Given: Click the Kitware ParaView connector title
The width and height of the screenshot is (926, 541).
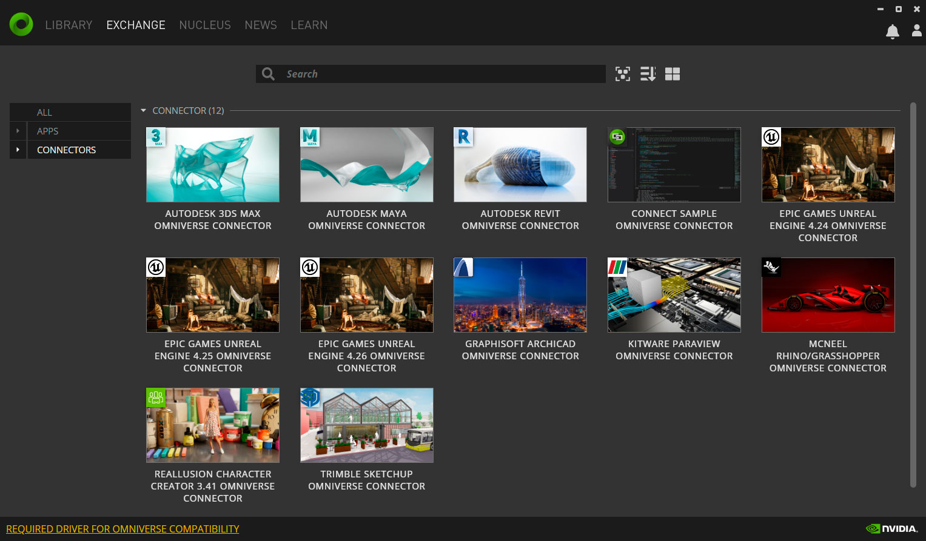Looking at the screenshot, I should 674,350.
